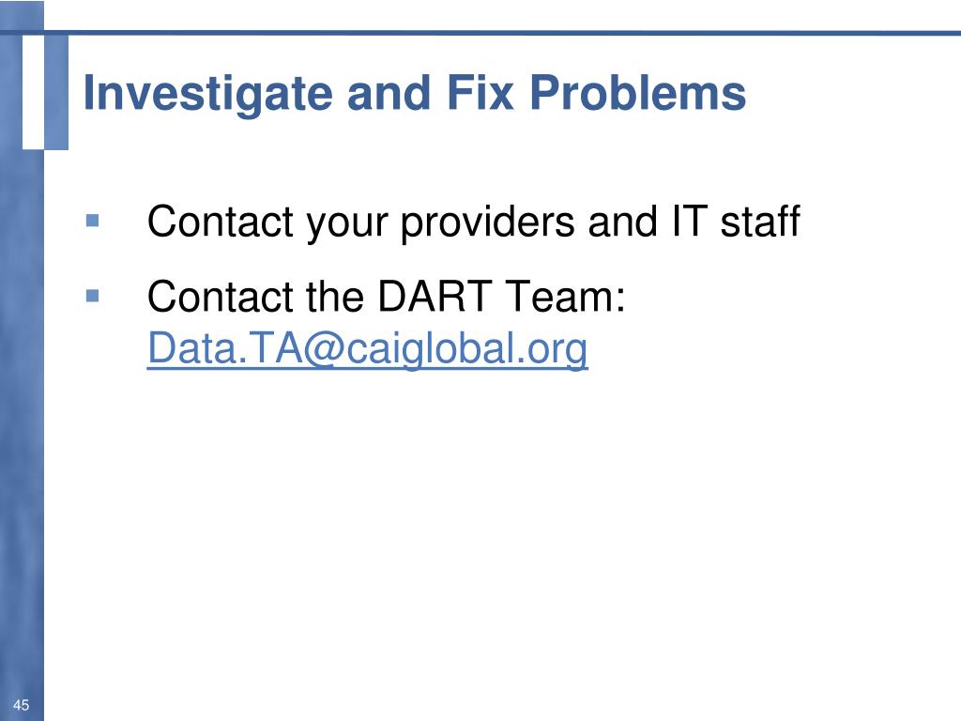Screen dimensions: 961x721
Task: Click the dark blue vertical sidebar stripe
Action: click(23, 429)
